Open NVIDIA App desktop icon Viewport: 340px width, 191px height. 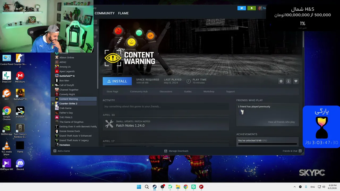click(x=7, y=130)
